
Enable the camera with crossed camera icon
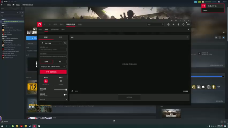coord(61,81)
